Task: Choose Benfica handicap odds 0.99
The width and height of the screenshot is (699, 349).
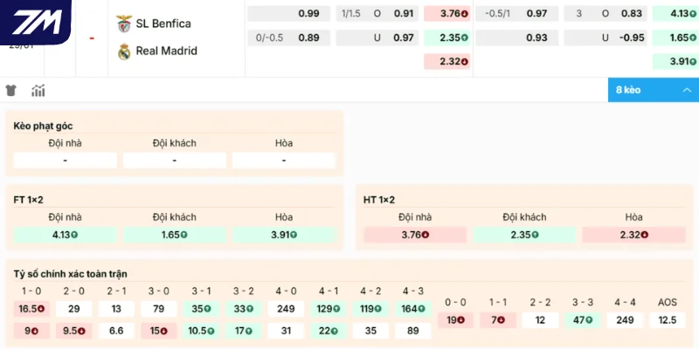Action: coord(308,14)
